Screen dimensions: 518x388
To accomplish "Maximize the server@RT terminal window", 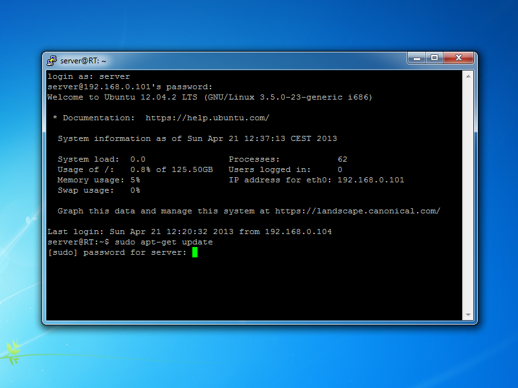I will (x=434, y=58).
